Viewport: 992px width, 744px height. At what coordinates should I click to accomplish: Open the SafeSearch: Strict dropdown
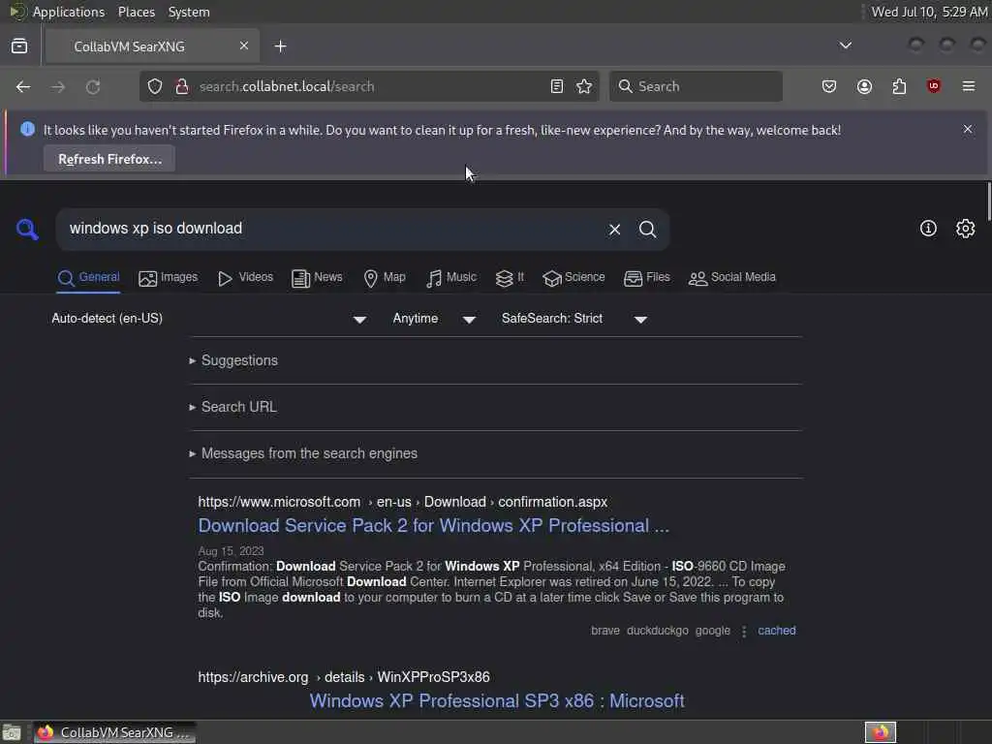click(573, 318)
